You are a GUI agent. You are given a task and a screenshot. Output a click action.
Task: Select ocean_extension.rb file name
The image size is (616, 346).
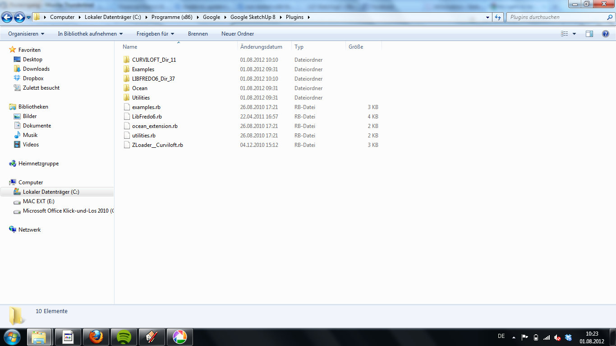[155, 126]
